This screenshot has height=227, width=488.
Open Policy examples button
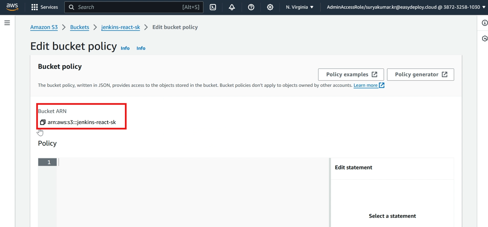coord(351,74)
